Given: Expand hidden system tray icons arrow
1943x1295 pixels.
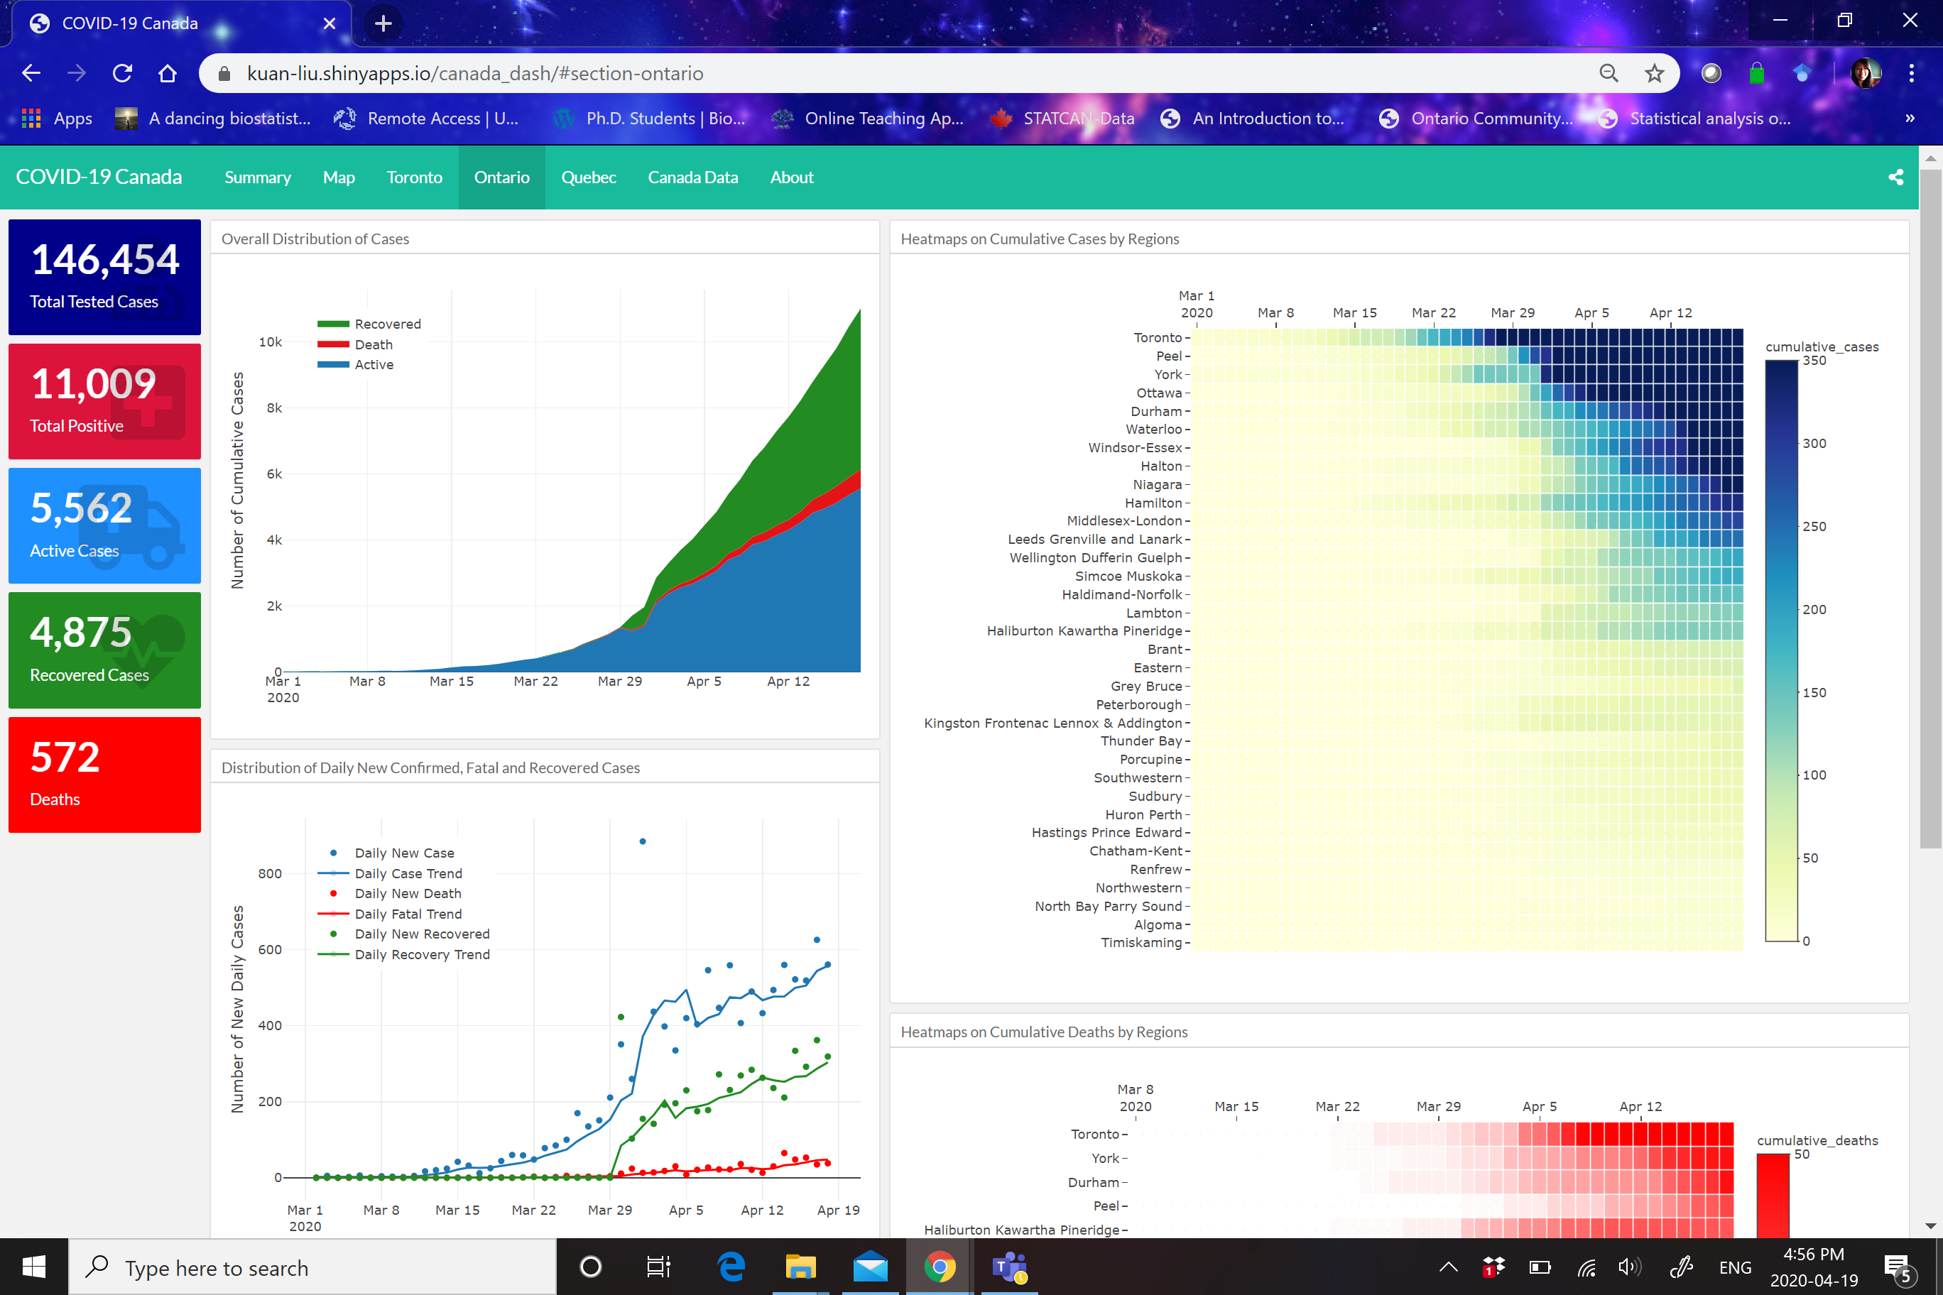Looking at the screenshot, I should click(1447, 1267).
